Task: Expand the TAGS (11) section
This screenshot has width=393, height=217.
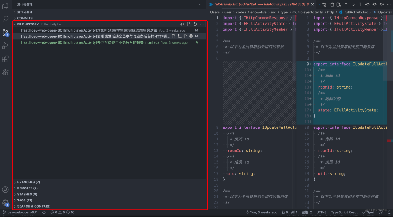Action: tap(109, 200)
